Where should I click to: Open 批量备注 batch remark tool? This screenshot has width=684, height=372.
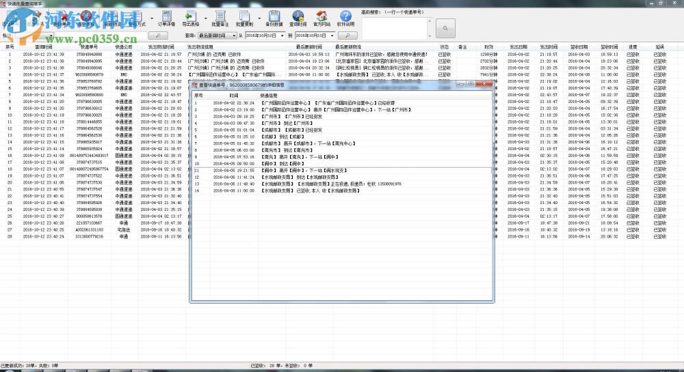coord(220,18)
